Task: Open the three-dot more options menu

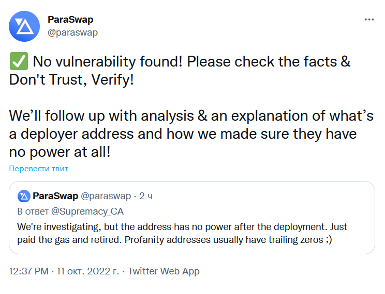Action: pos(369,20)
